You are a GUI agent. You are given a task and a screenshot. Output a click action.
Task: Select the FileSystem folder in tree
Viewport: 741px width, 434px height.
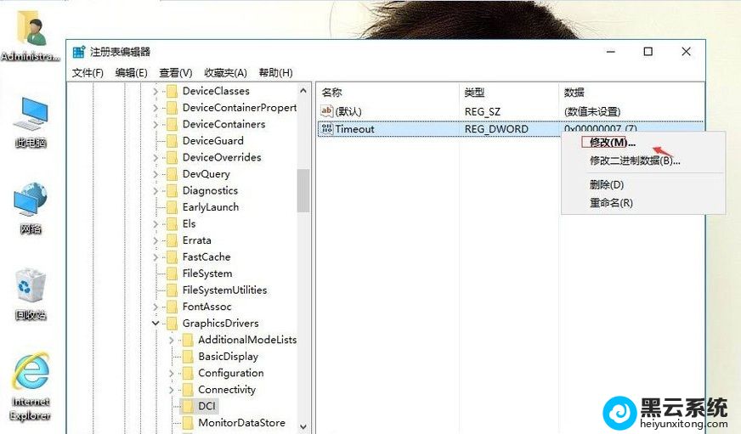(206, 273)
